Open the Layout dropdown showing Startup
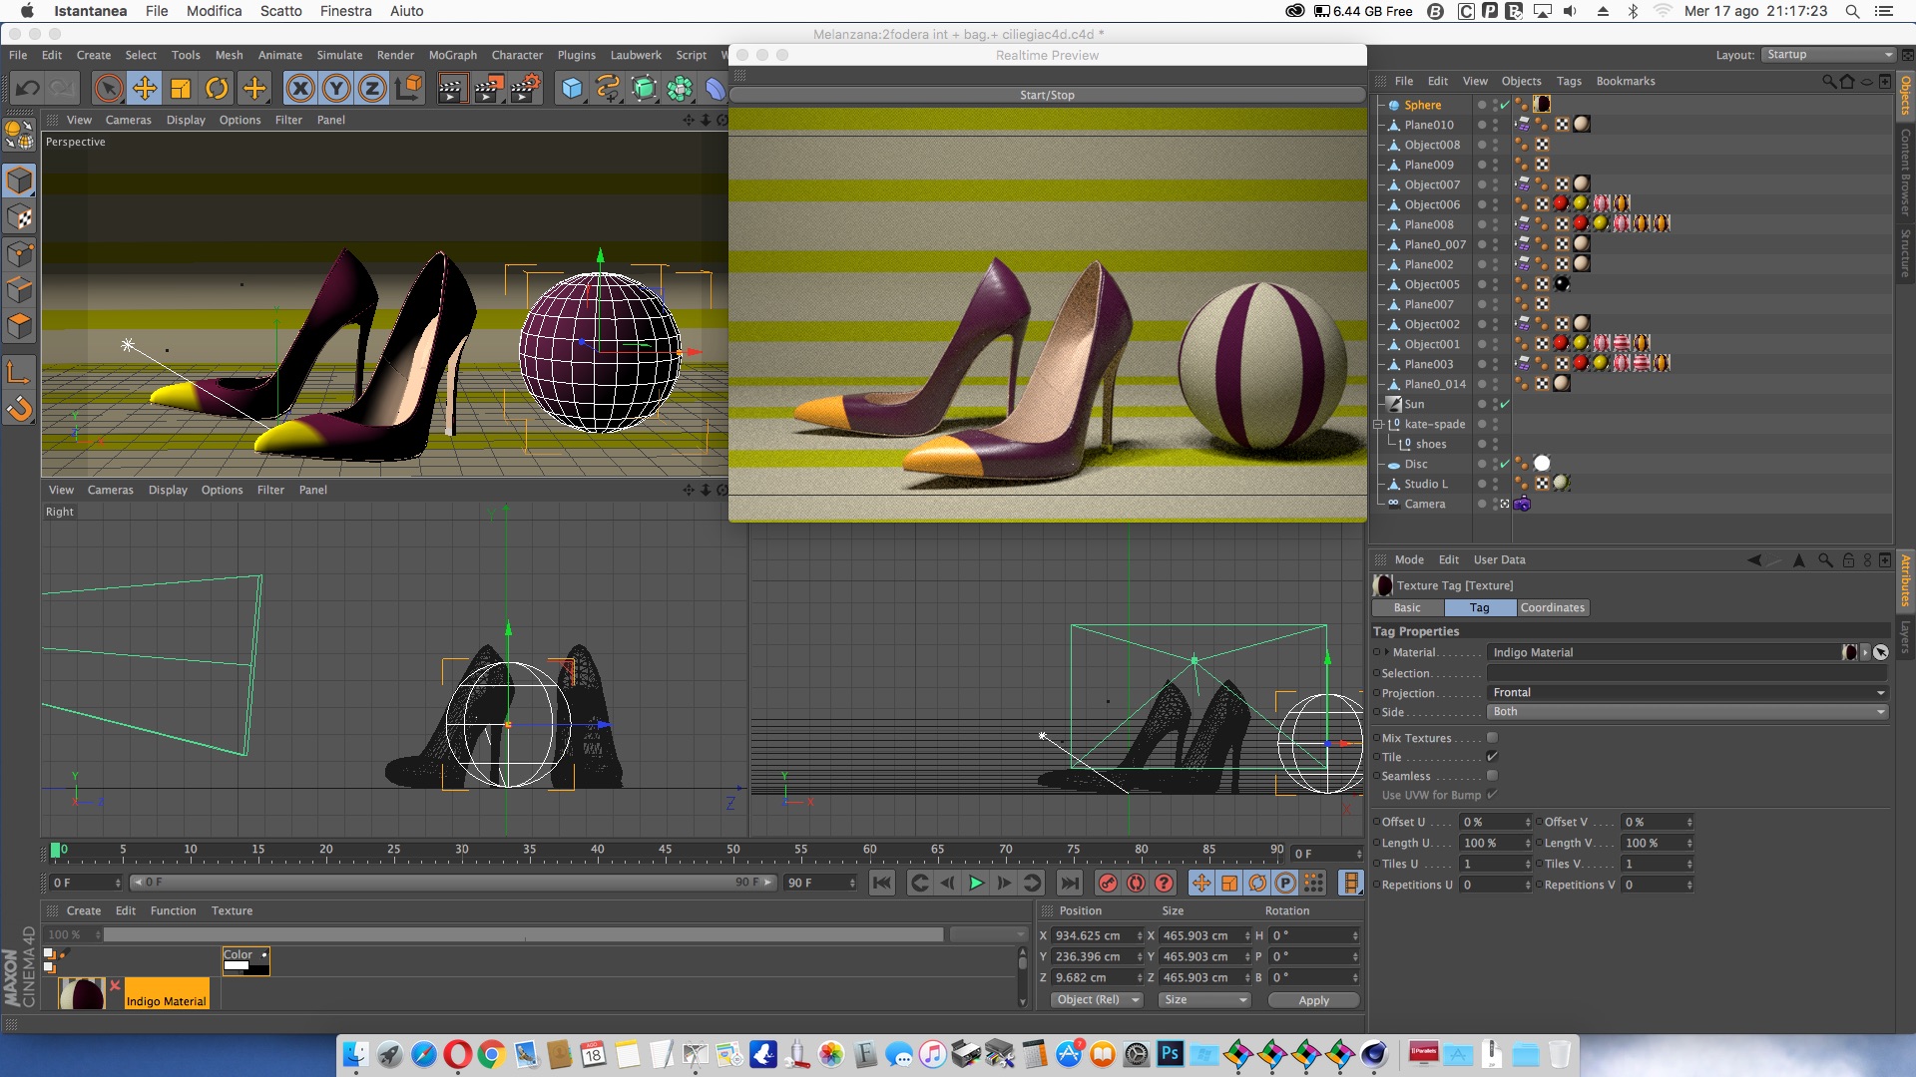Image resolution: width=1916 pixels, height=1077 pixels. click(x=1827, y=55)
